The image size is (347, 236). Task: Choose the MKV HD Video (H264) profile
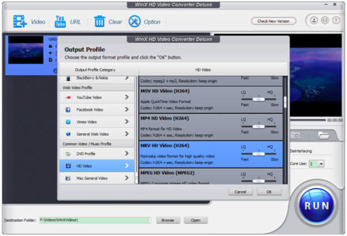pyautogui.click(x=211, y=154)
